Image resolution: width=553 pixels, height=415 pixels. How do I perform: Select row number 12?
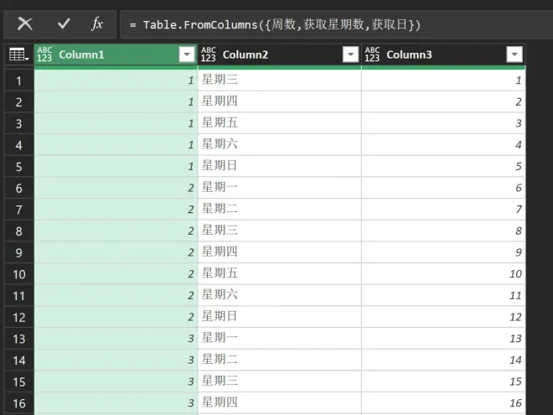(x=19, y=317)
